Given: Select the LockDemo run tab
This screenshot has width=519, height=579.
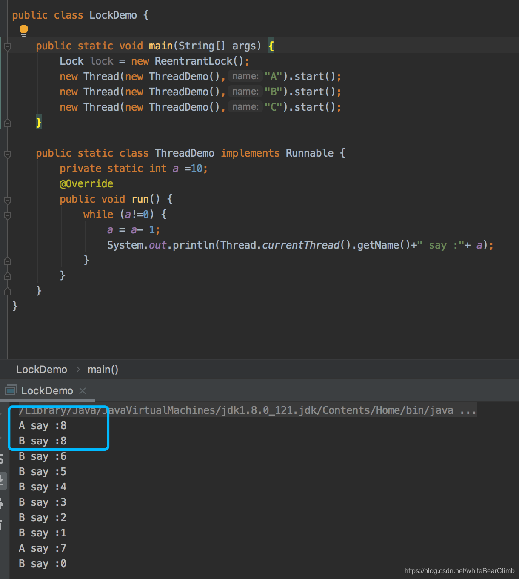Looking at the screenshot, I should tap(47, 390).
